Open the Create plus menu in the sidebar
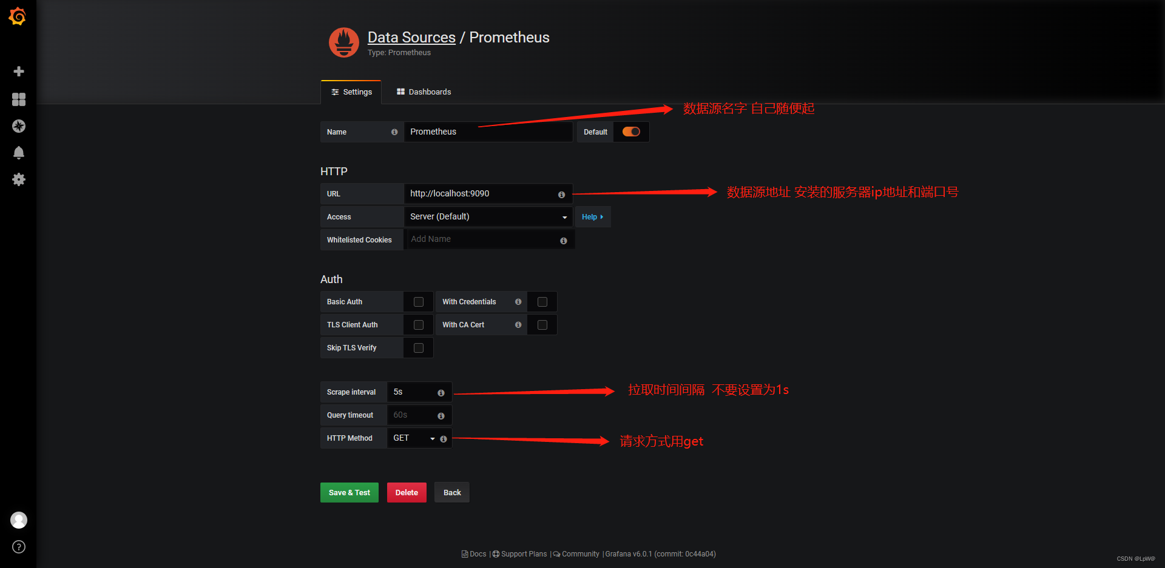This screenshot has height=568, width=1165. click(x=19, y=72)
